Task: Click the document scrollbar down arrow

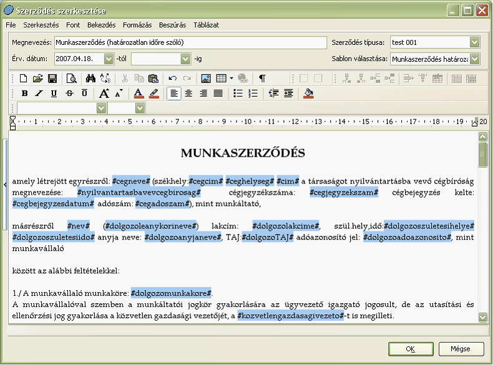Action: 482,316
